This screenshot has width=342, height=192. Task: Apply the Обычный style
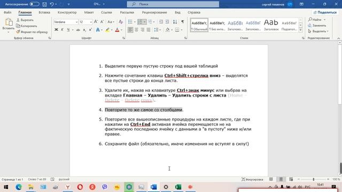(199, 25)
